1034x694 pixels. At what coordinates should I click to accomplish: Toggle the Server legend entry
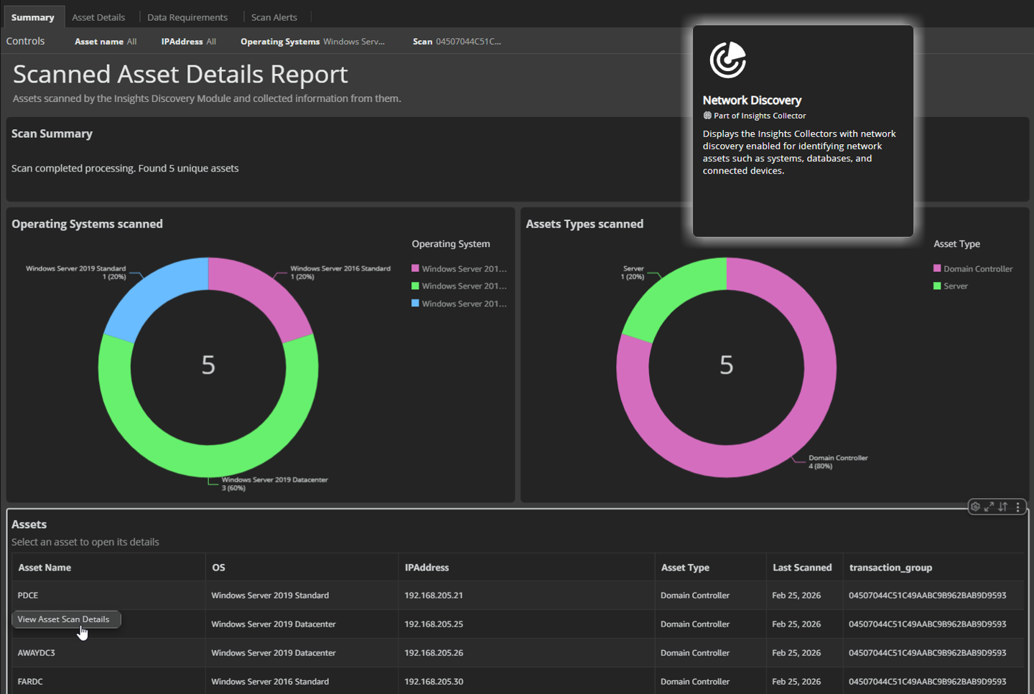click(954, 286)
